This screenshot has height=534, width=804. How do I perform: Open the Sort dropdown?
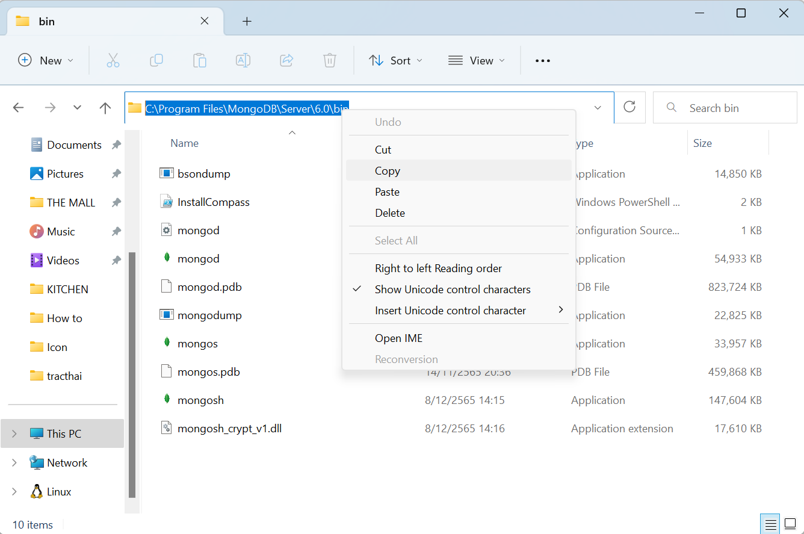pos(395,60)
